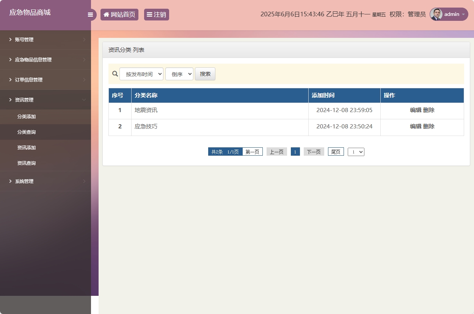Toggle the sidebar hamburger icon
The height and width of the screenshot is (314, 474).
tap(90, 15)
